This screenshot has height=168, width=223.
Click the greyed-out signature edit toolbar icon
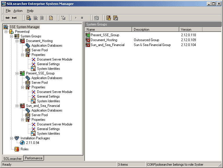97,18
